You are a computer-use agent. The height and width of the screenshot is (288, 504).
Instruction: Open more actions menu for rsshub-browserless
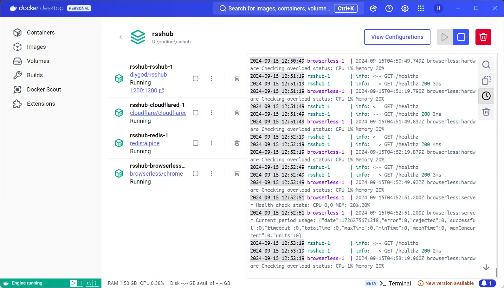pos(211,173)
